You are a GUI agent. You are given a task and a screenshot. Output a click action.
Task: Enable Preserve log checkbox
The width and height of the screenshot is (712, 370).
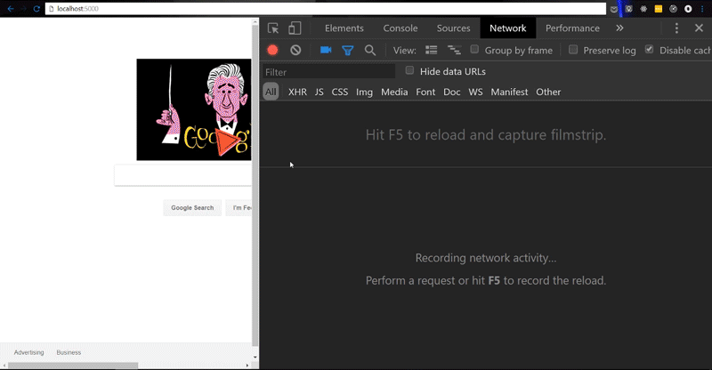[x=573, y=49]
